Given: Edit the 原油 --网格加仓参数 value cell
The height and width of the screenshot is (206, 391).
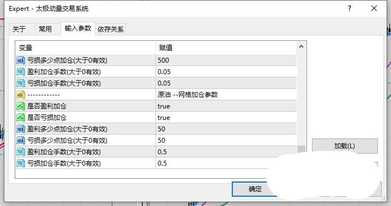Looking at the screenshot, I should [226, 95].
